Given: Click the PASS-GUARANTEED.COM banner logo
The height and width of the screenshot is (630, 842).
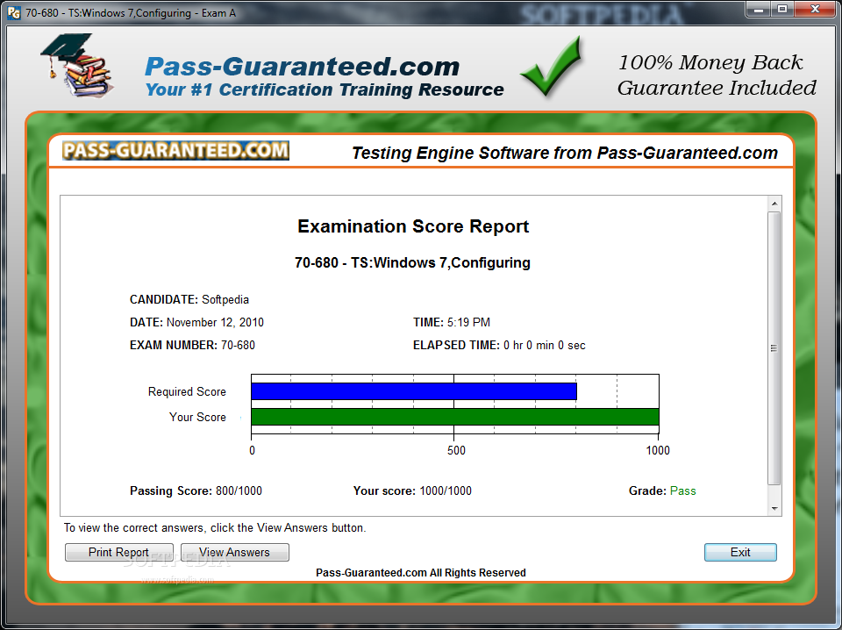Looking at the screenshot, I should (175, 150).
